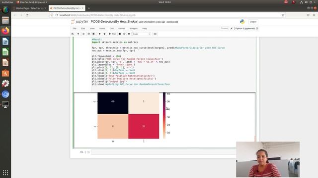Go forward in browser history
This screenshot has height=178, width=318.
(x=21, y=15)
